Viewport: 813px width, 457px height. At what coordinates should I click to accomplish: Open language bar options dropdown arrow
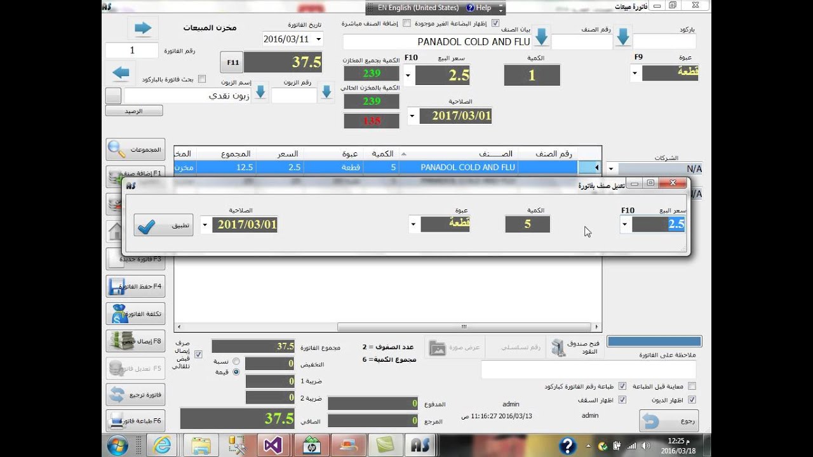tap(501, 10)
